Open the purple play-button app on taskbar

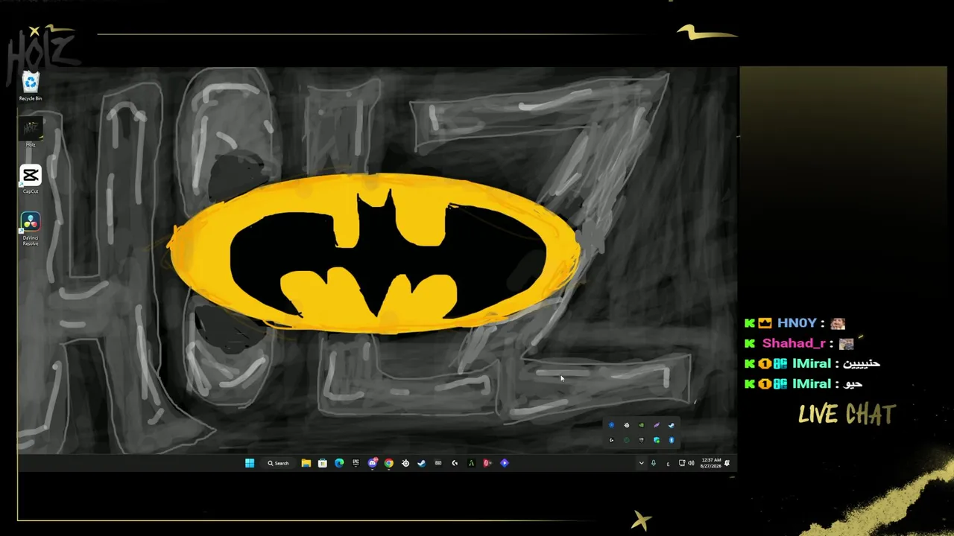click(x=505, y=463)
